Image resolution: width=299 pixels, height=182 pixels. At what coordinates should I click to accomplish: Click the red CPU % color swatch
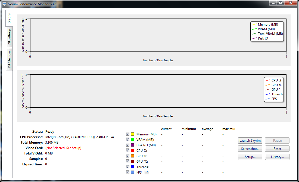click(133, 150)
